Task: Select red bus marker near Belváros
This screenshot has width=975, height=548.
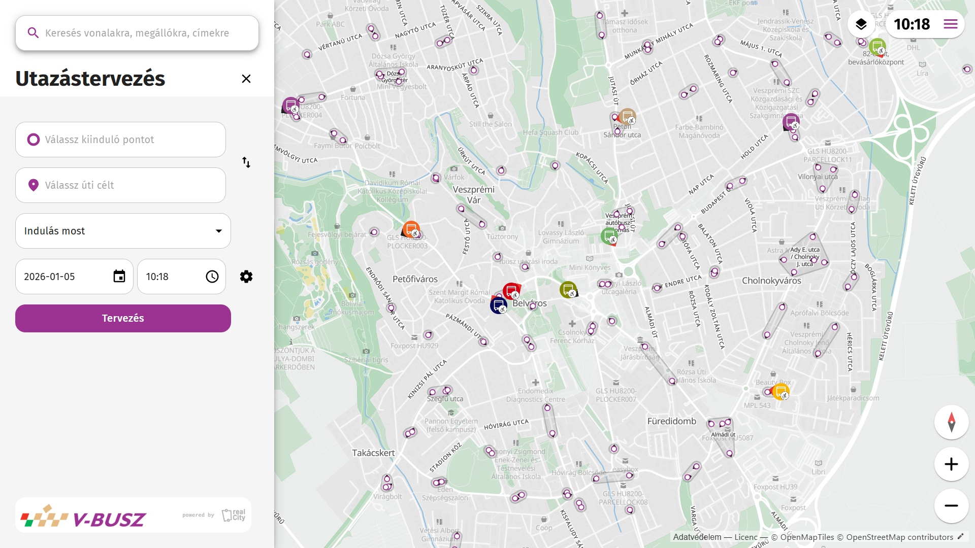Action: click(511, 291)
